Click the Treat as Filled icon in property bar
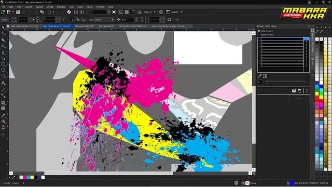The width and height of the screenshot is (332, 187). tap(170, 20)
